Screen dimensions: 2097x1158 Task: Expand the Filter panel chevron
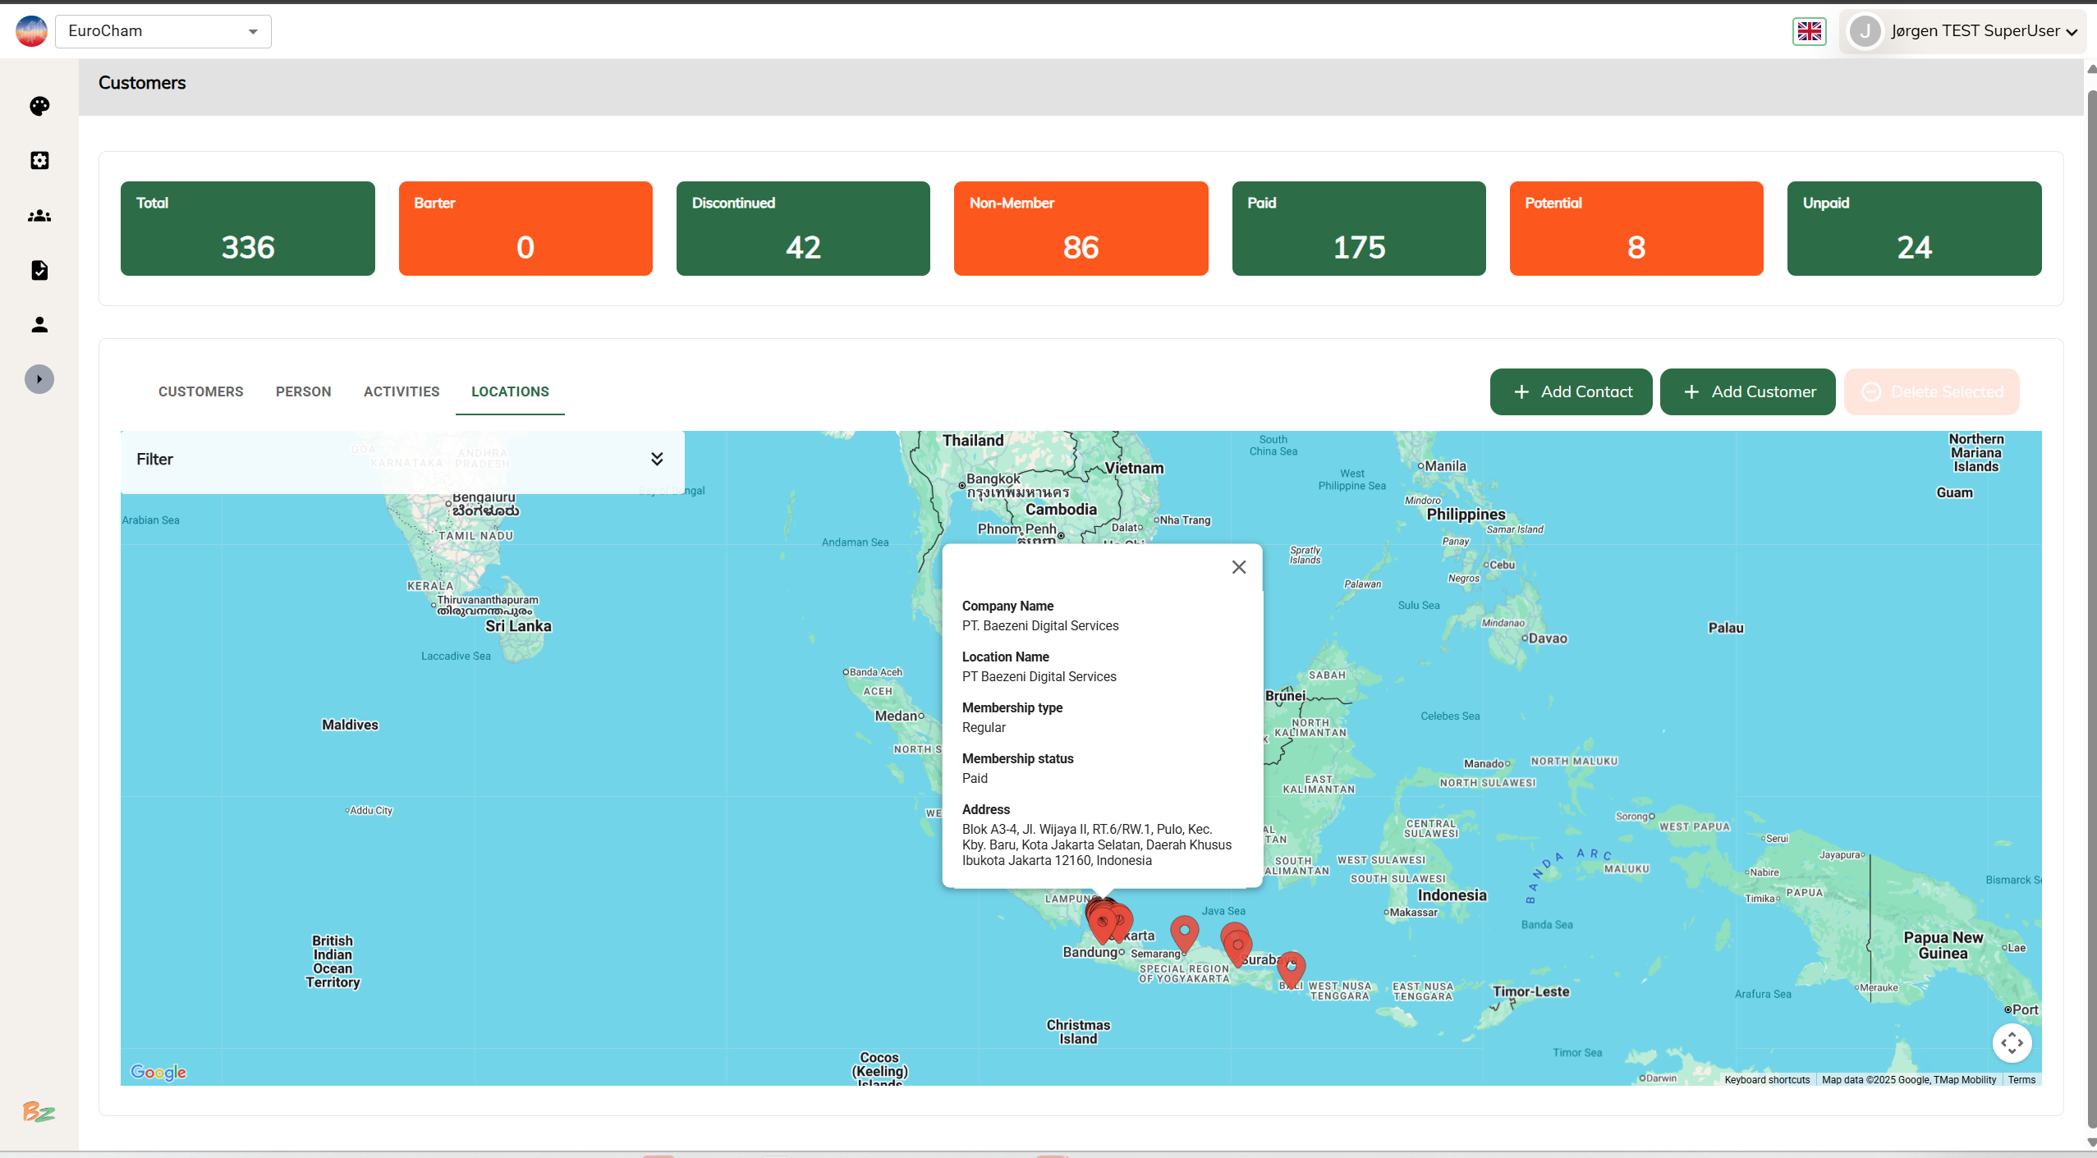657,459
